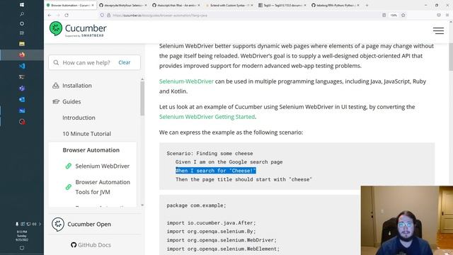
Task: Open GitHub Docs link
Action: point(94,245)
